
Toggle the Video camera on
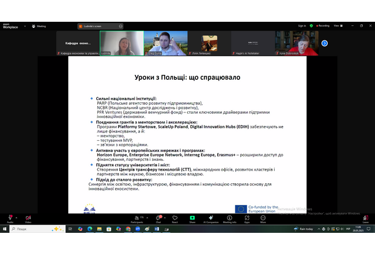pyautogui.click(x=28, y=218)
